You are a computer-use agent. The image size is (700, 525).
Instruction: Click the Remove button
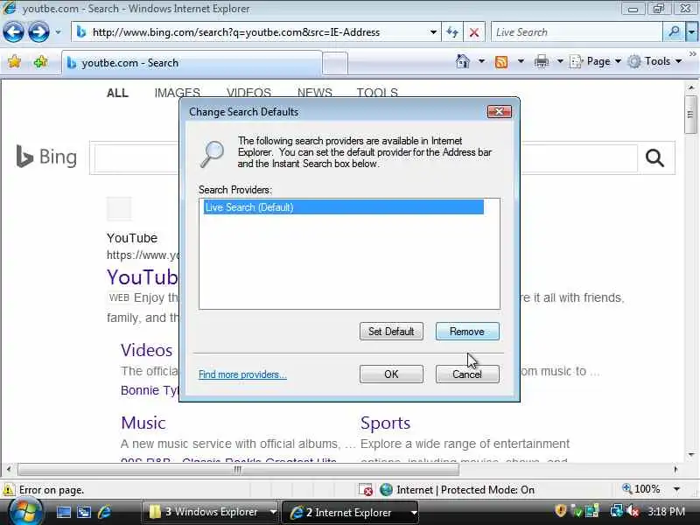[x=467, y=332]
